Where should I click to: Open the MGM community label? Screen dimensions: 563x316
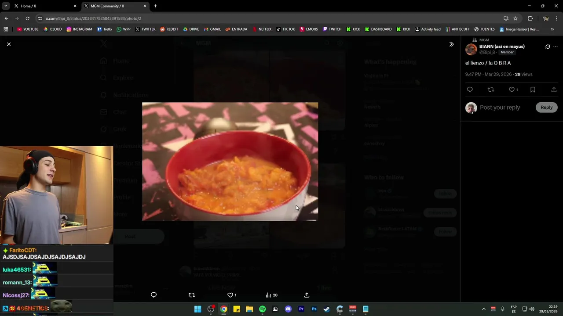[x=484, y=40]
